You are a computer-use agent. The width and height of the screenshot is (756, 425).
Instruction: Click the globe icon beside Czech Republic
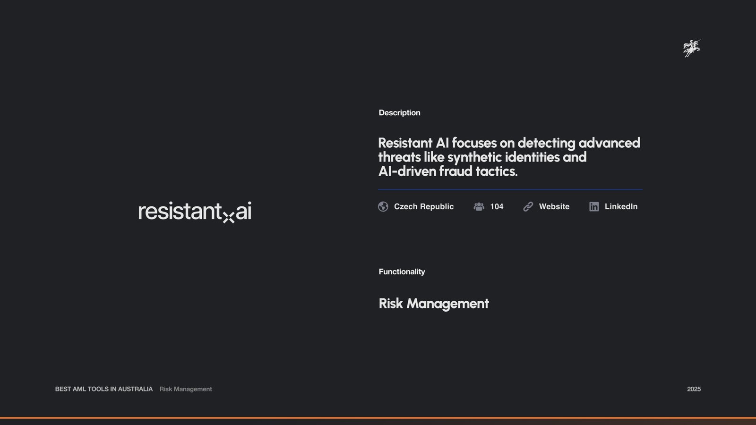click(x=383, y=206)
